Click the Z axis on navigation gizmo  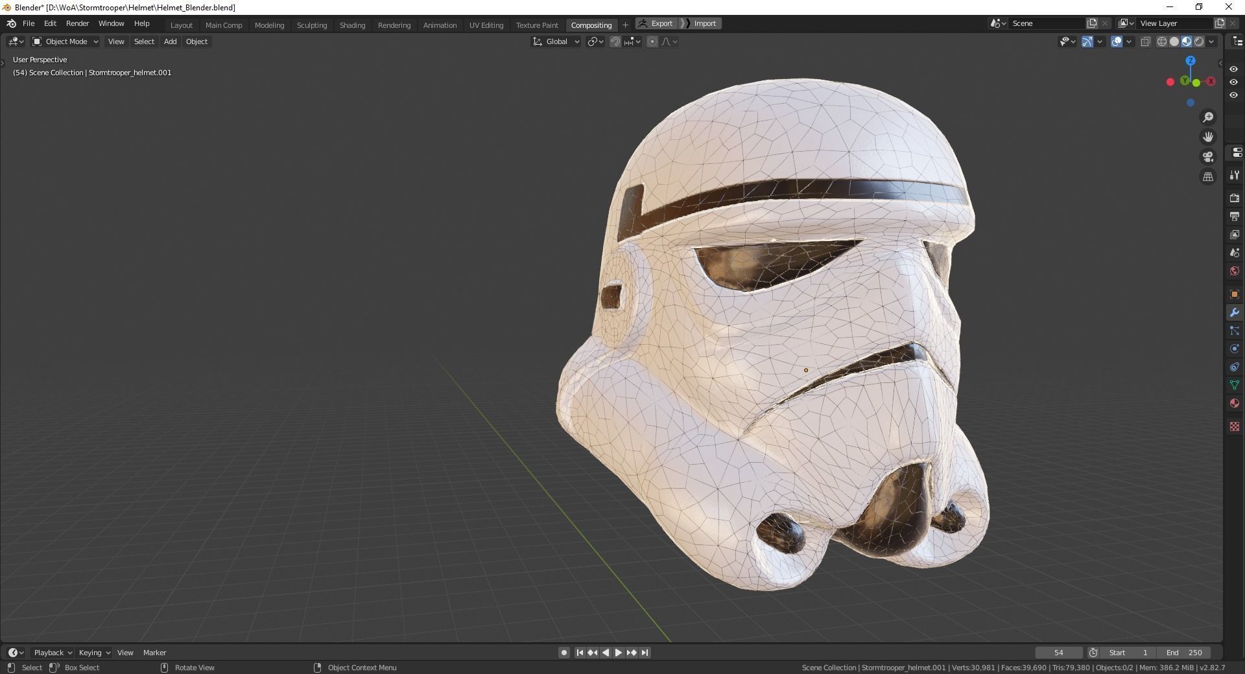click(x=1191, y=60)
